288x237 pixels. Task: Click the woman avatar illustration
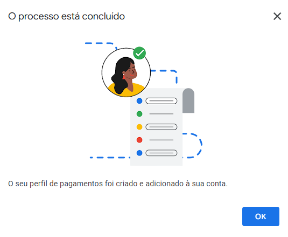click(x=127, y=72)
